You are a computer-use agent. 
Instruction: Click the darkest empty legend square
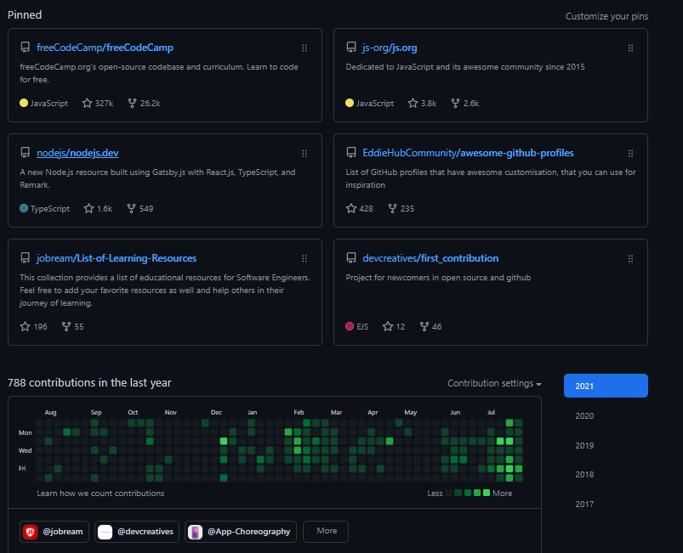point(448,493)
